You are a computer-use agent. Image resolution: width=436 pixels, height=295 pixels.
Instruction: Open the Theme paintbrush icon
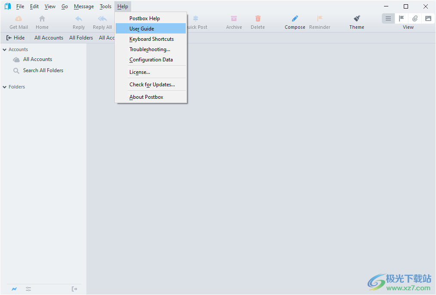pyautogui.click(x=357, y=18)
